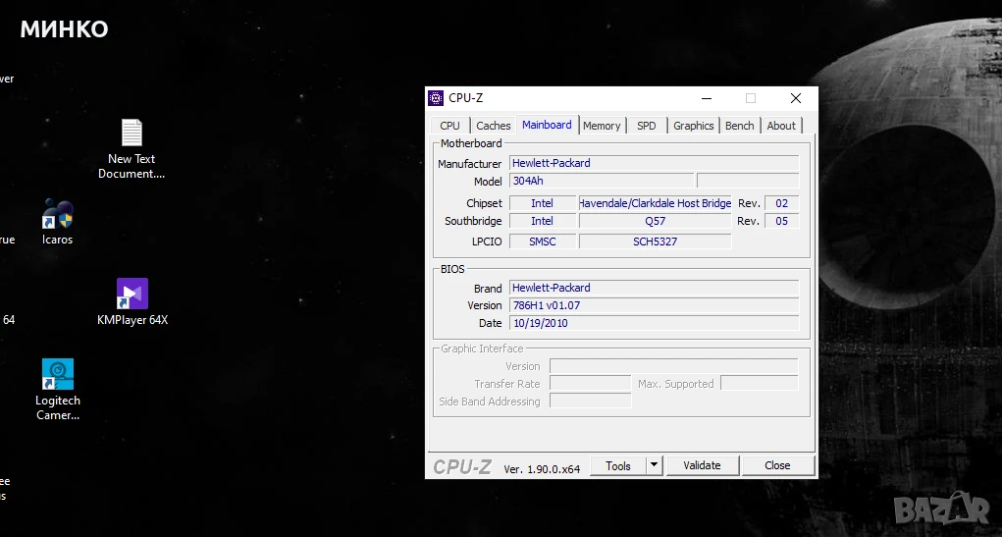Launch the Icaros desktop shortcut
1002x537 pixels.
(x=58, y=222)
